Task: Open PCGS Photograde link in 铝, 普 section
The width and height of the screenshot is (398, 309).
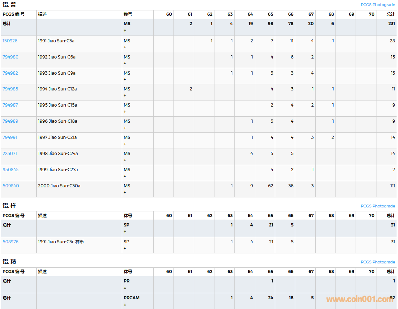Action: pyautogui.click(x=378, y=5)
